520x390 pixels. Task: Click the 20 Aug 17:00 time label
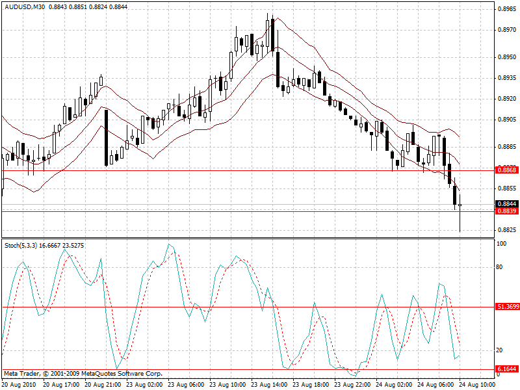tap(60, 385)
